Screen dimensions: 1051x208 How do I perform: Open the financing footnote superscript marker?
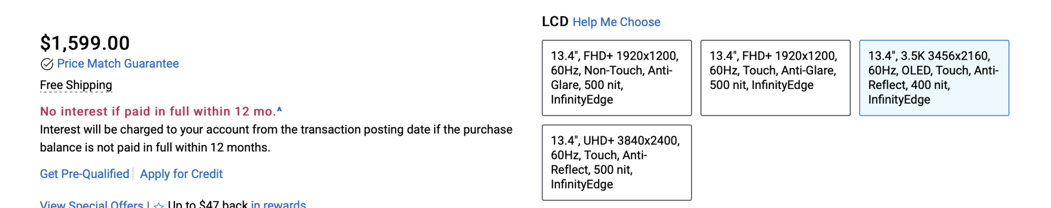(279, 110)
